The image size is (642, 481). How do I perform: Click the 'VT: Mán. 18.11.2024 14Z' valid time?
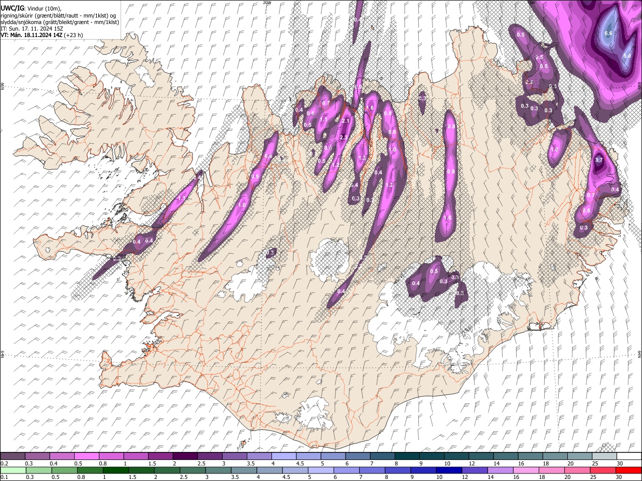point(31,35)
